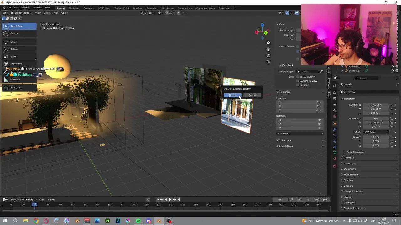Switch to Sculpting workspace tab

[x=89, y=8]
